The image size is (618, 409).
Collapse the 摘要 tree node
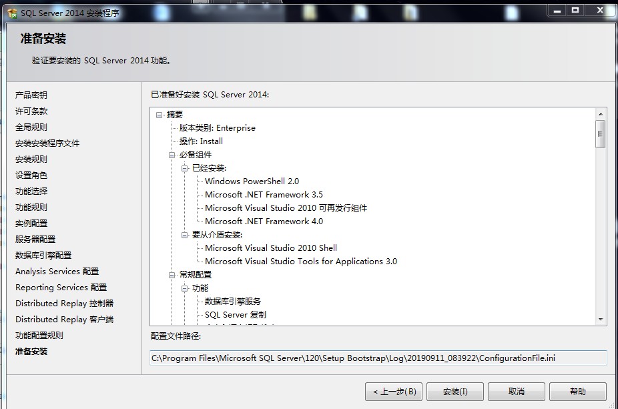coord(160,115)
